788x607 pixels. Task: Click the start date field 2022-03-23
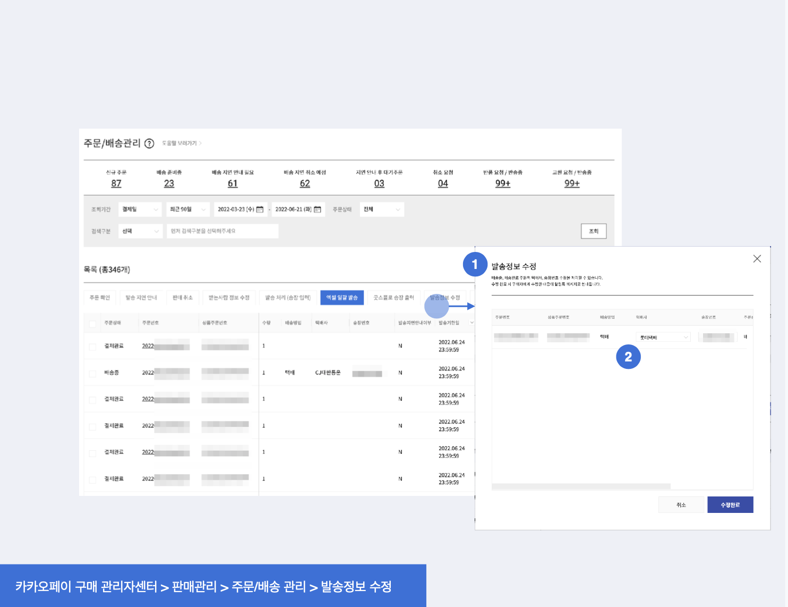[x=241, y=209]
